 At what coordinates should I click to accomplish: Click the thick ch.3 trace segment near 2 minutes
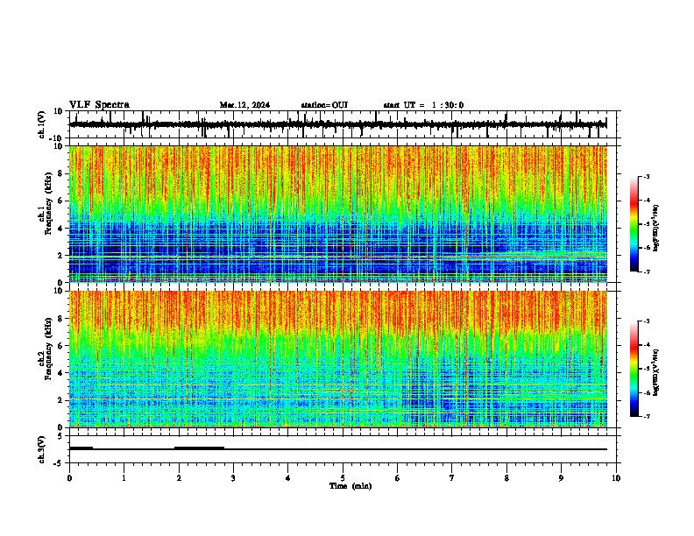coord(199,448)
